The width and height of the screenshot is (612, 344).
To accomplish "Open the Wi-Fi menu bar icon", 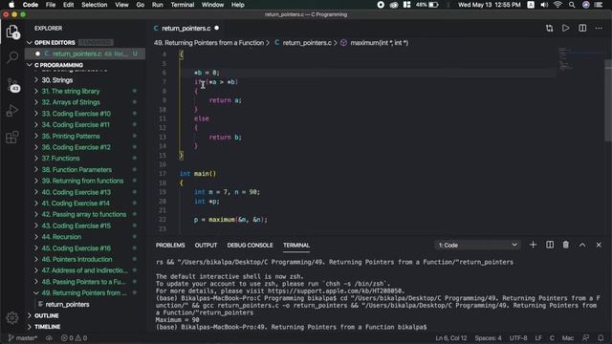I will tap(557, 5).
